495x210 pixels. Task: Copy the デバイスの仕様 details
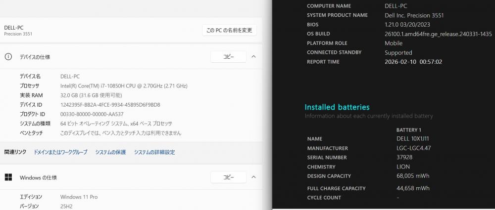[228, 57]
